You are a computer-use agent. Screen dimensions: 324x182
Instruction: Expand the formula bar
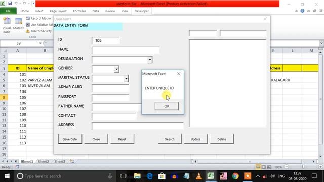(x=321, y=43)
